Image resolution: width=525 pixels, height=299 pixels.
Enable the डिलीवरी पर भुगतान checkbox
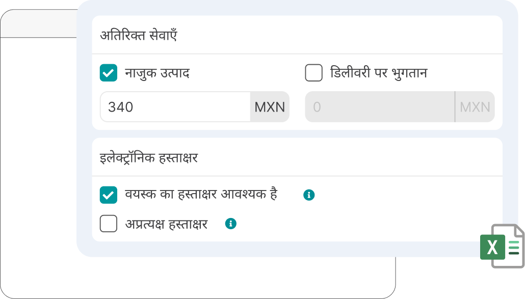313,73
